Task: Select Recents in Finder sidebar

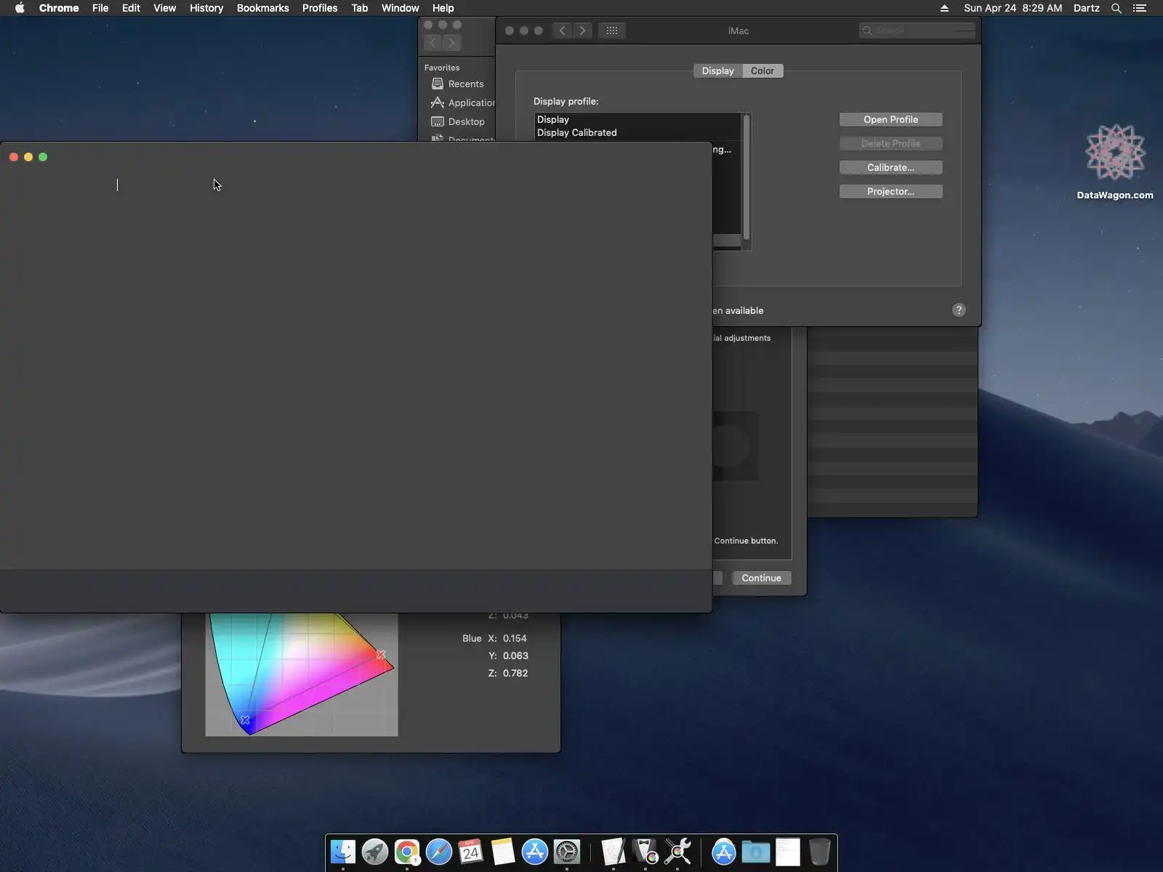Action: (x=457, y=84)
